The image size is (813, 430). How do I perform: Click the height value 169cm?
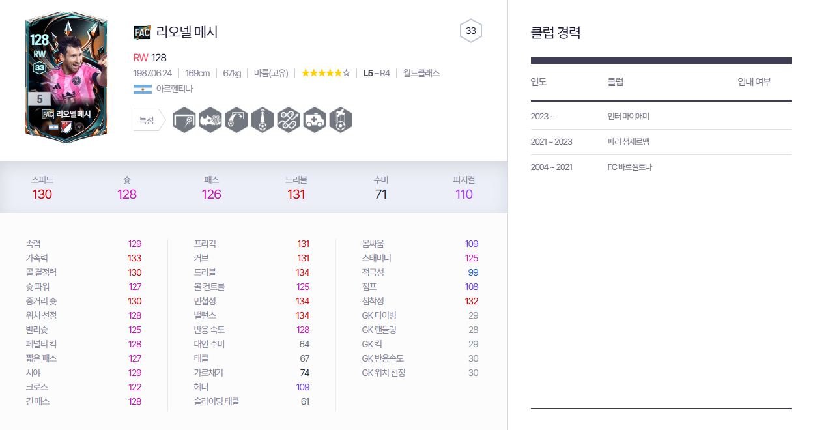point(197,73)
